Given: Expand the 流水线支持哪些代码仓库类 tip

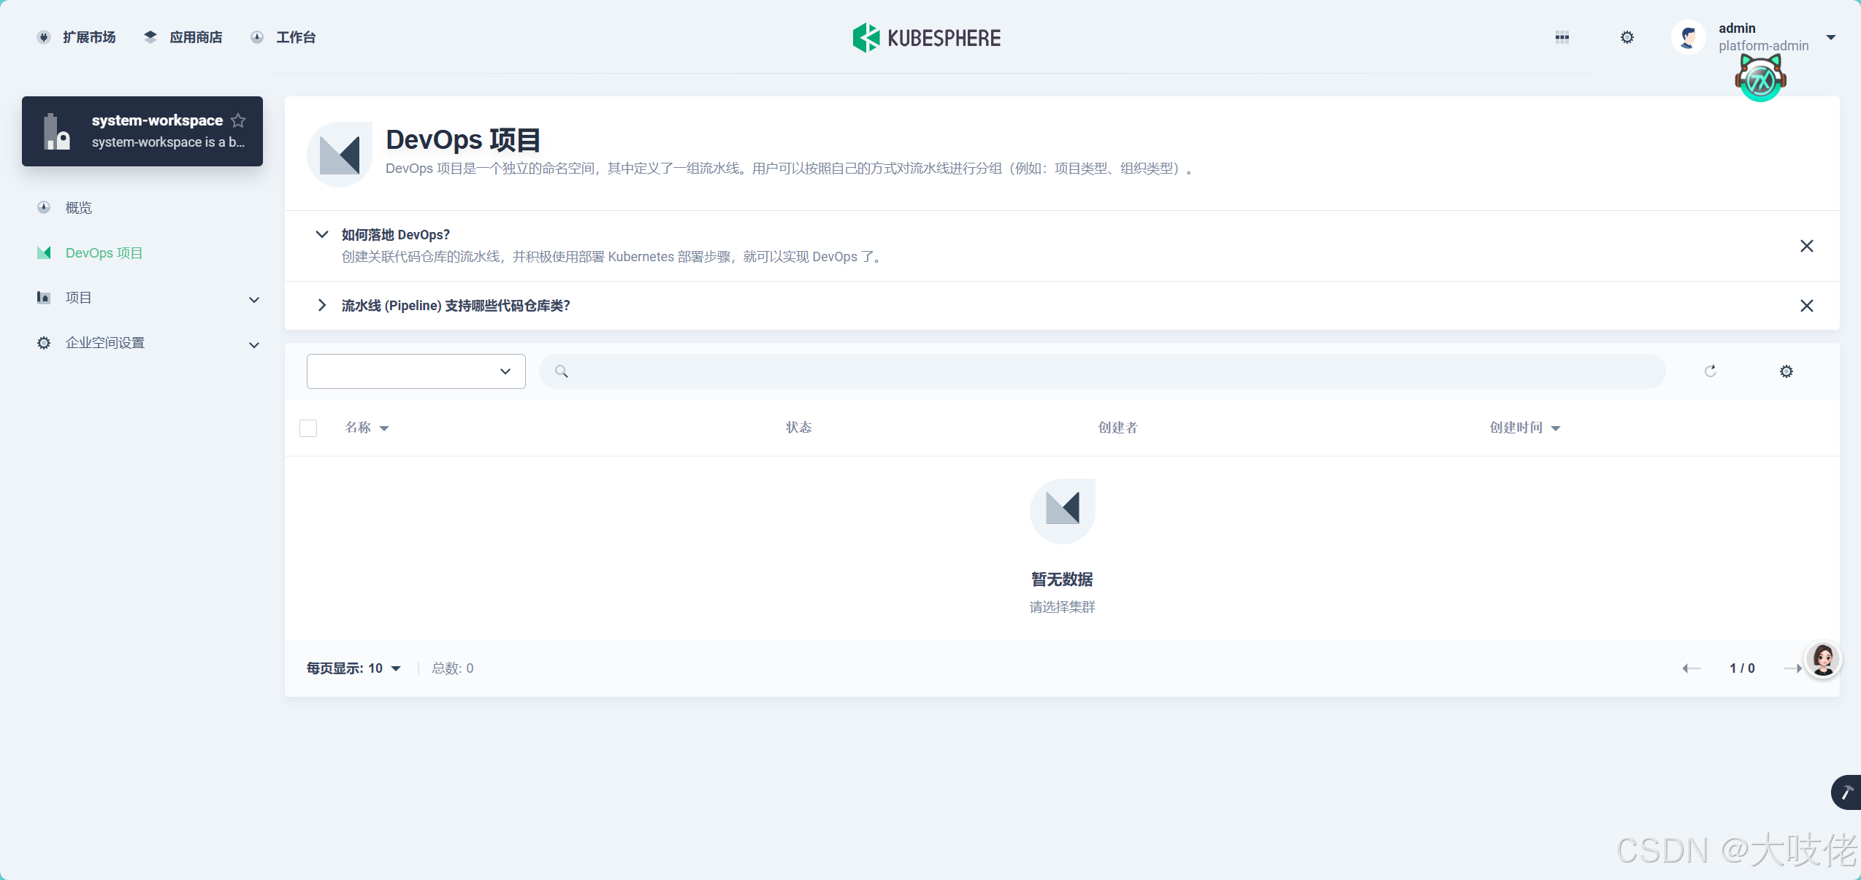Looking at the screenshot, I should click(321, 306).
